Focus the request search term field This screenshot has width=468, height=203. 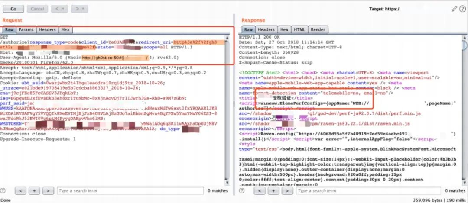130,191
